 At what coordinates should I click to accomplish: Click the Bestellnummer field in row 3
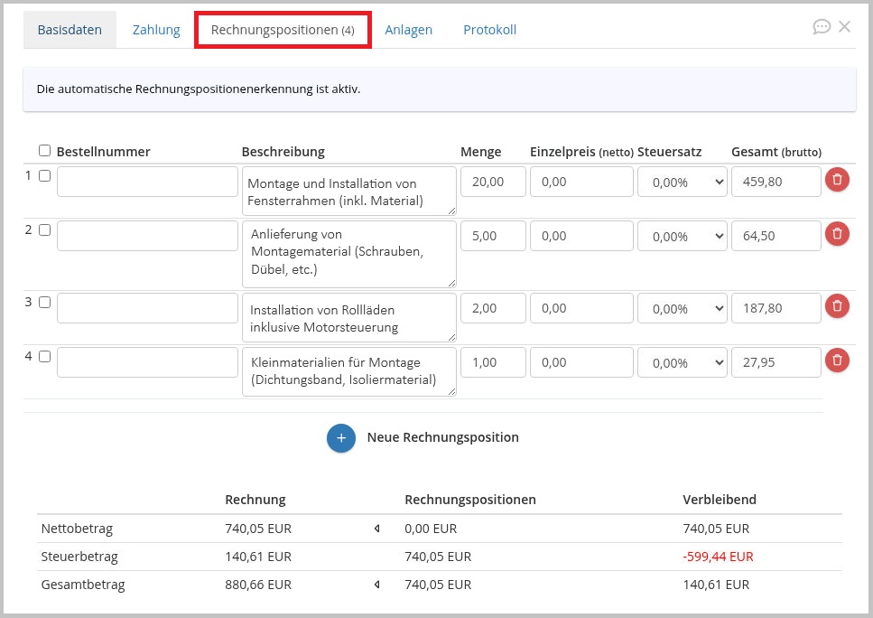[147, 308]
